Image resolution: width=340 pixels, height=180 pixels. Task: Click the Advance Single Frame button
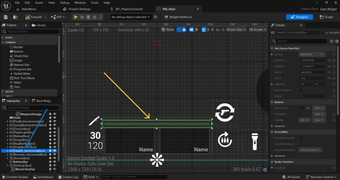(82, 17)
